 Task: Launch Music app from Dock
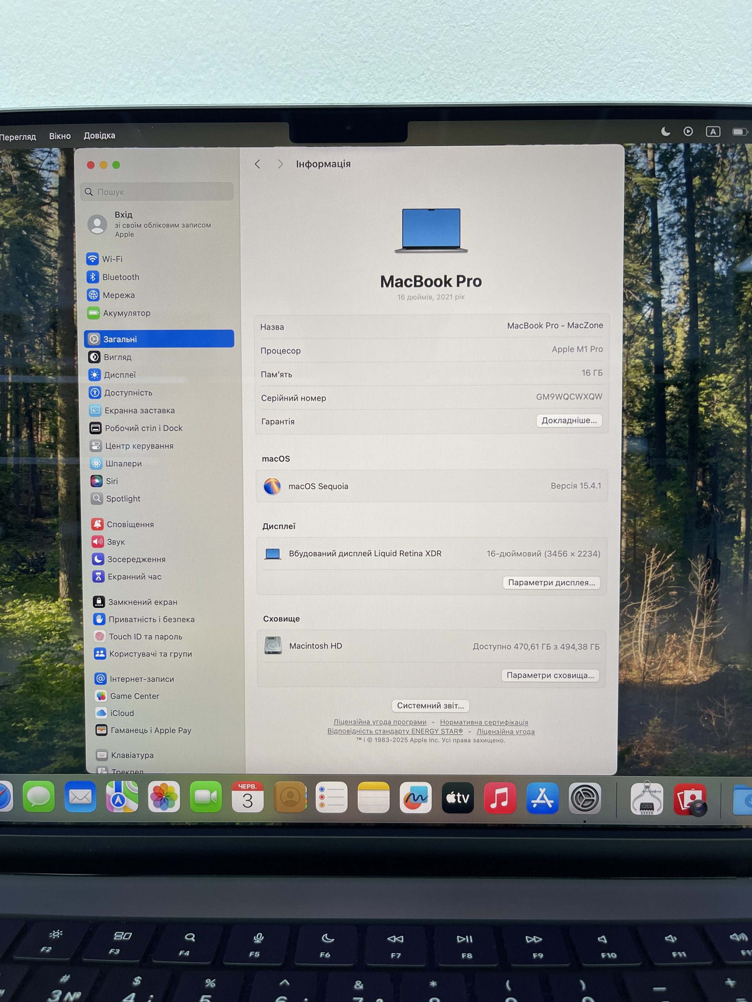point(499,798)
